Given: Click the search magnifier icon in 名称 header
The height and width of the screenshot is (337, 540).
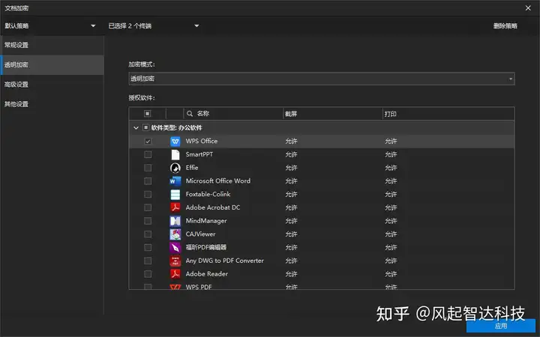Looking at the screenshot, I should pyautogui.click(x=190, y=114).
